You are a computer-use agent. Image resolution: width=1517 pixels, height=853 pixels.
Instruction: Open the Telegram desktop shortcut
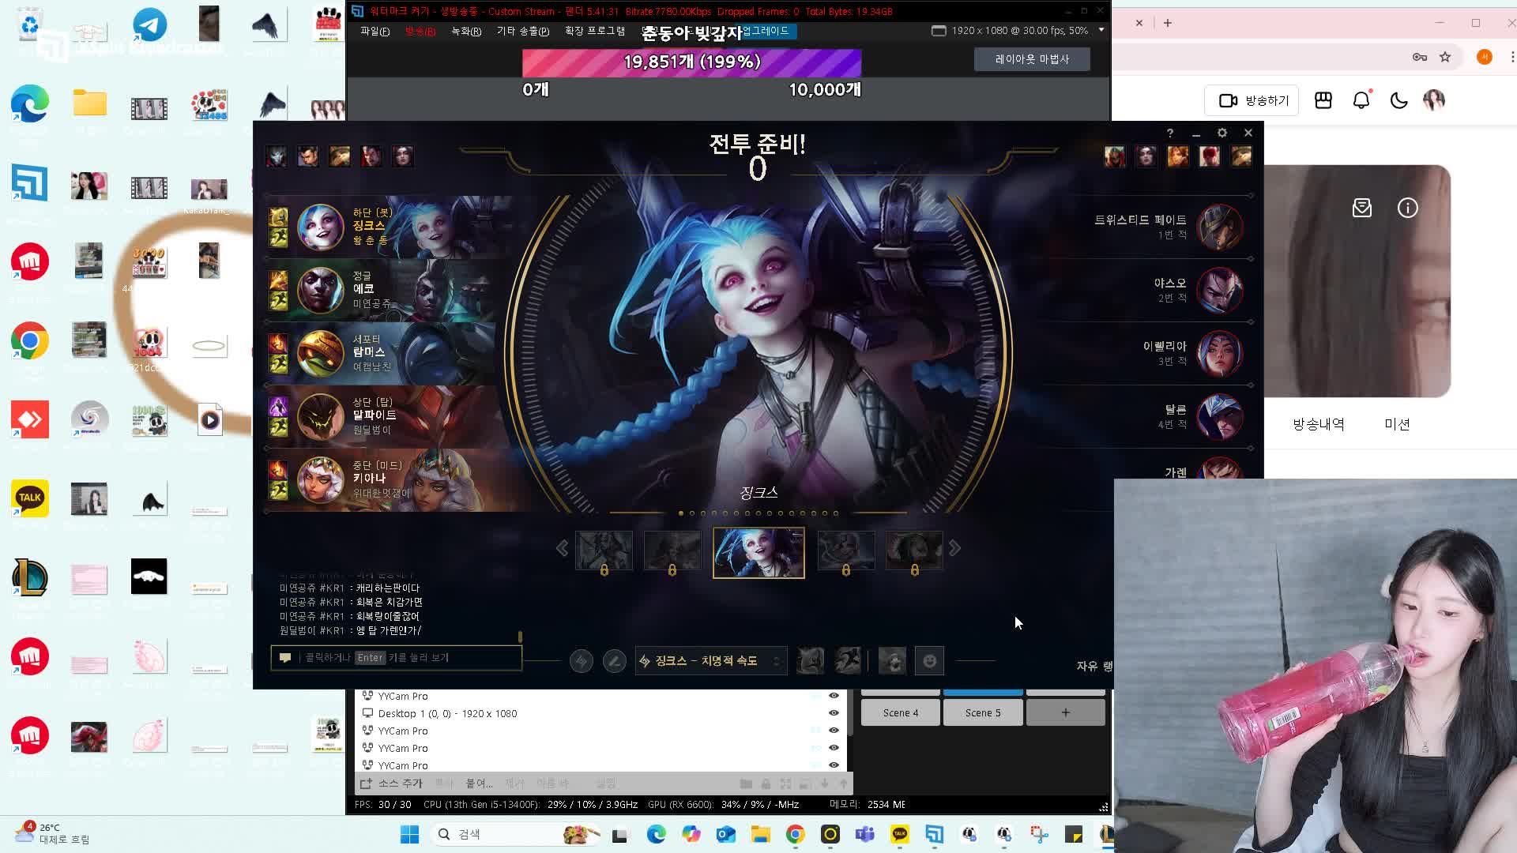pyautogui.click(x=149, y=24)
